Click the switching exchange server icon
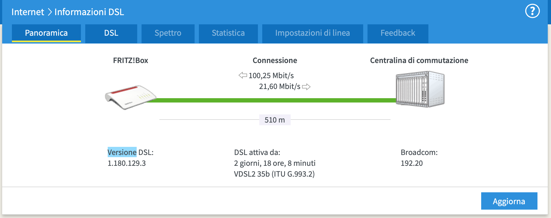 click(x=420, y=89)
